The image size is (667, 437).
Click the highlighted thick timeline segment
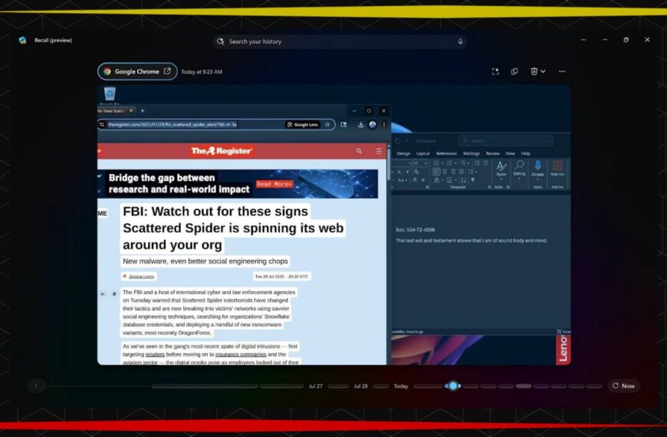click(x=524, y=386)
